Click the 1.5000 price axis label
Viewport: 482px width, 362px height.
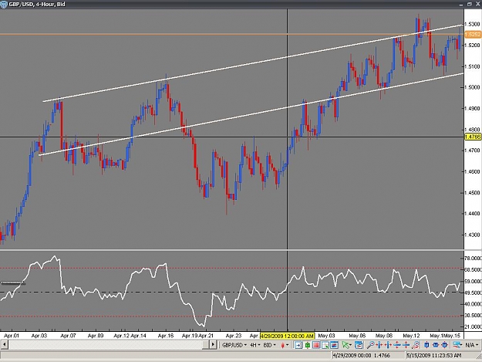coord(472,87)
